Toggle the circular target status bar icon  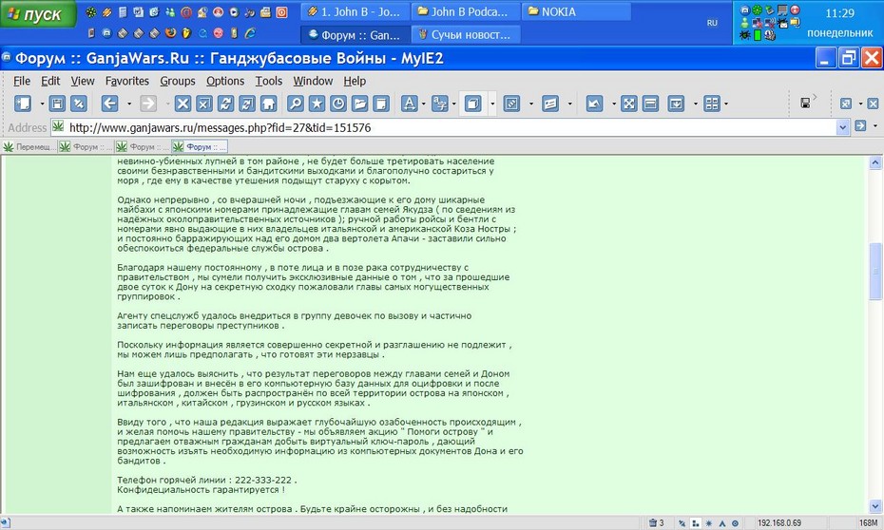click(735, 523)
